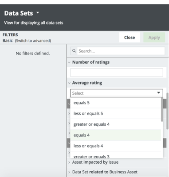The height and width of the screenshot is (177, 169).
Task: Click the search magnifier icon
Action: 74,51
